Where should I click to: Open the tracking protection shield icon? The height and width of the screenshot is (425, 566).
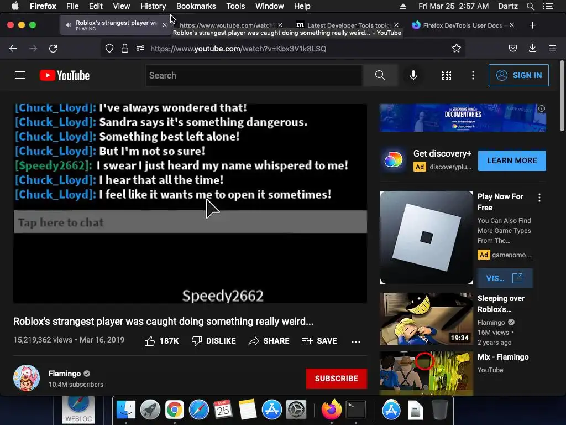109,49
